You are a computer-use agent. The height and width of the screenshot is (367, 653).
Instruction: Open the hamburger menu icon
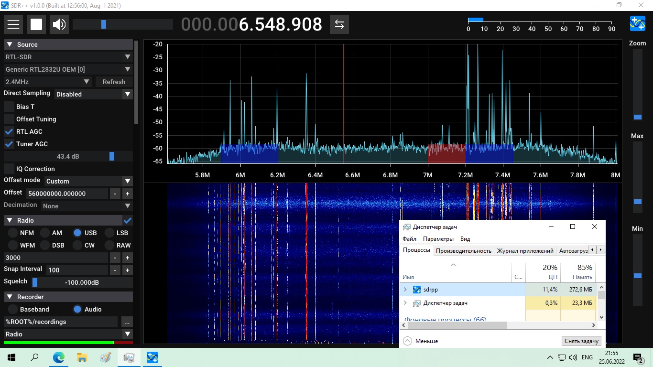pyautogui.click(x=13, y=24)
